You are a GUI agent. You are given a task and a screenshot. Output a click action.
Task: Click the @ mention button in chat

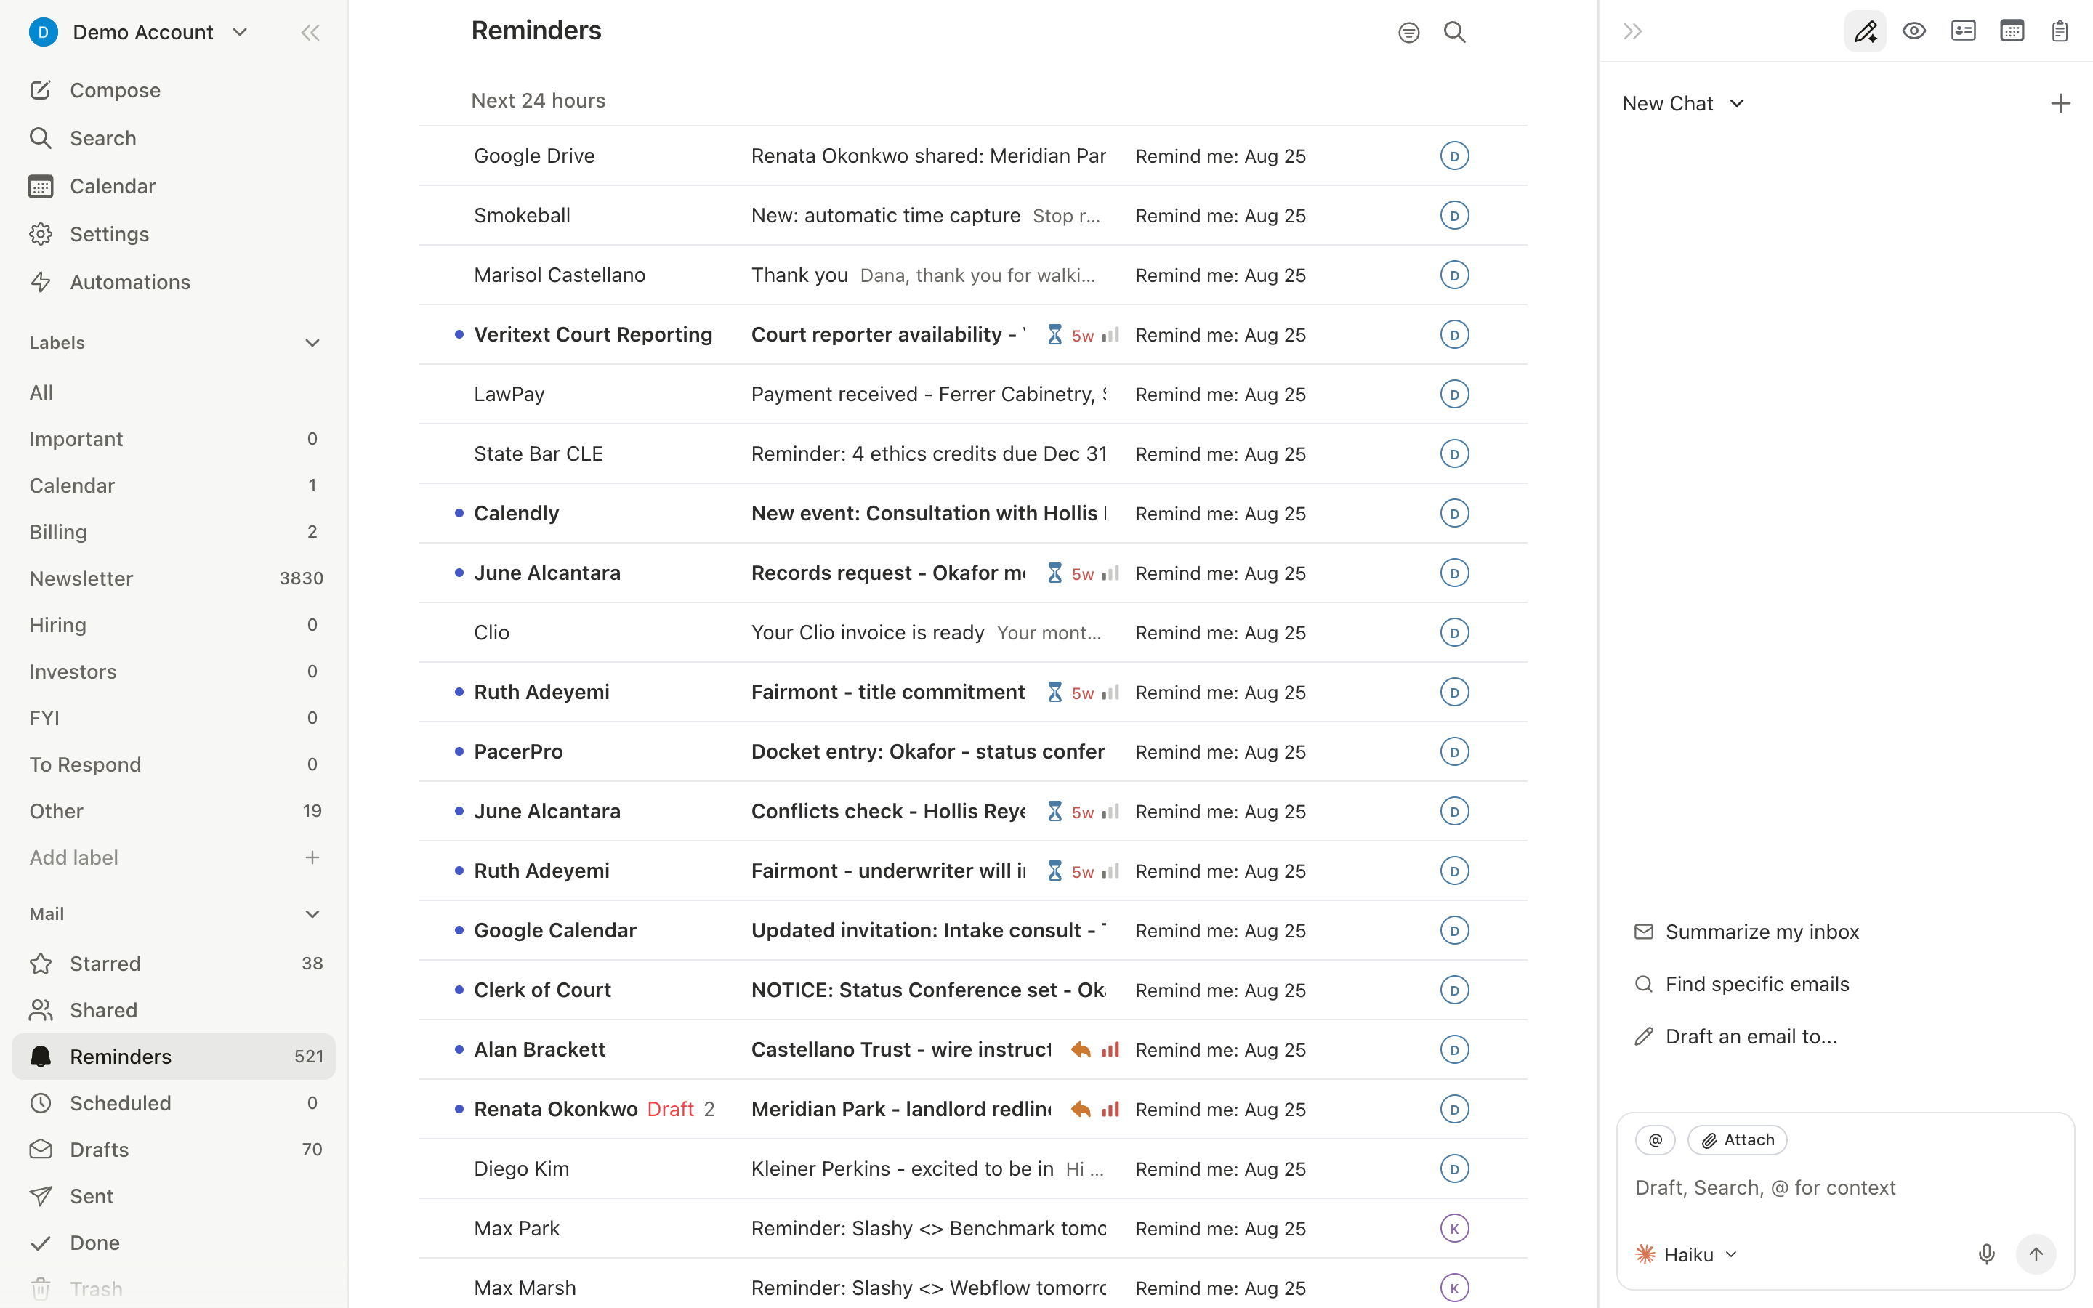tap(1656, 1140)
